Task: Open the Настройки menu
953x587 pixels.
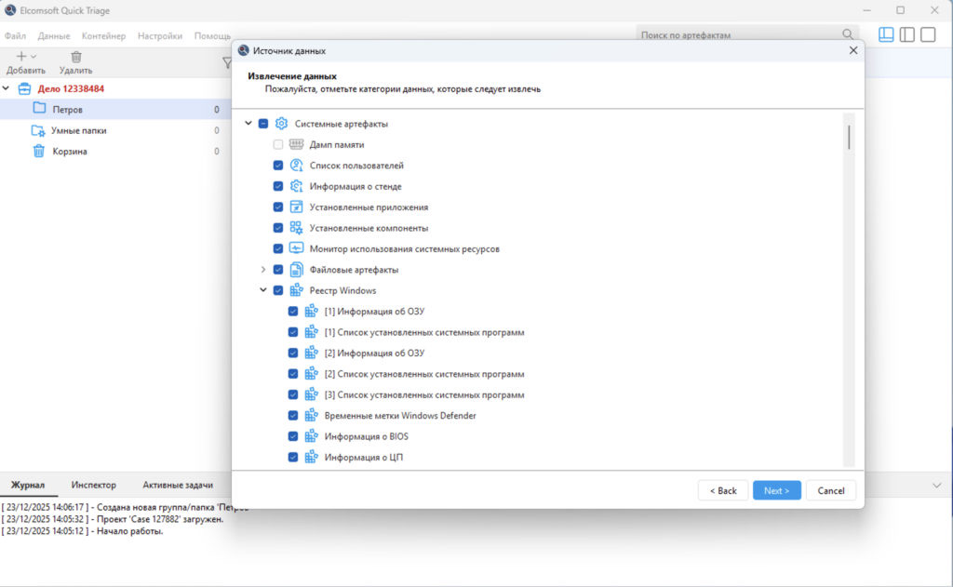Action: (x=160, y=36)
